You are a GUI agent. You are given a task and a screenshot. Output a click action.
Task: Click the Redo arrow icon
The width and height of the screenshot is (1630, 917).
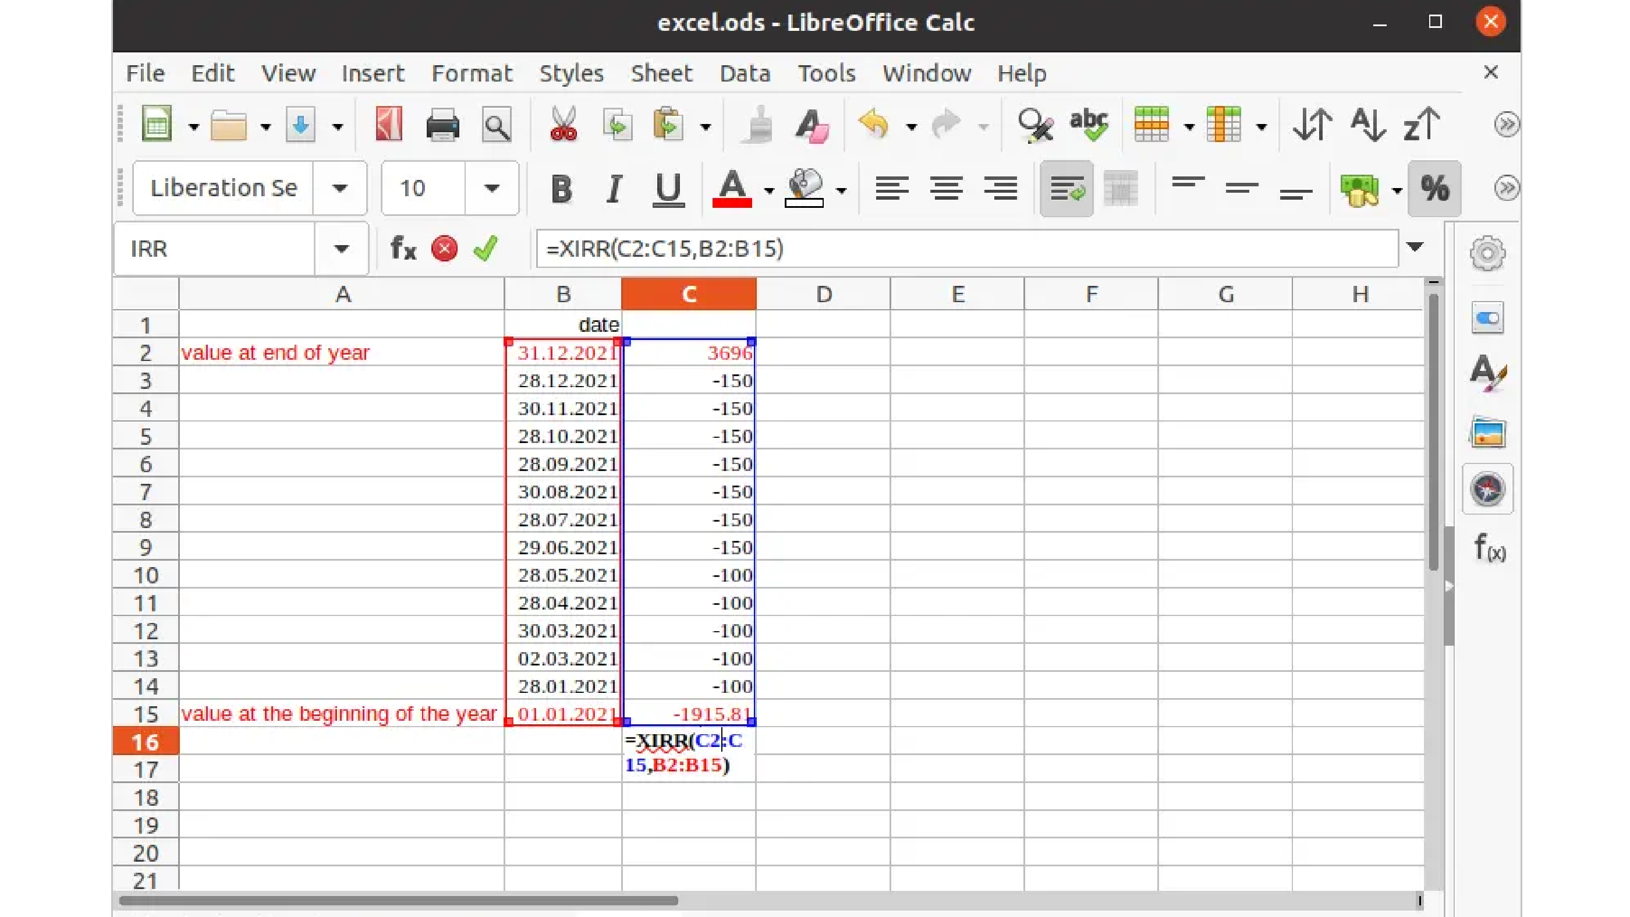coord(947,124)
